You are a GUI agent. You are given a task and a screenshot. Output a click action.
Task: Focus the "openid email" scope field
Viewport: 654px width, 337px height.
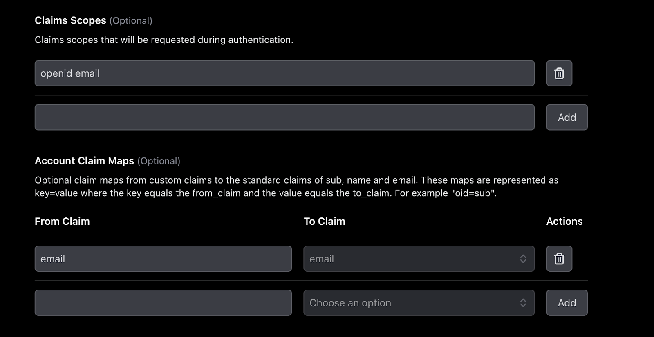click(284, 73)
